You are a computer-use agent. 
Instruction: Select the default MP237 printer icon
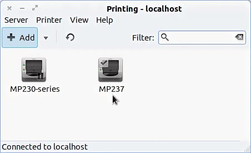tap(111, 70)
